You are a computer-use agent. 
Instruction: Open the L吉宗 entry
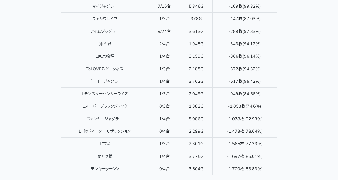[105, 144]
